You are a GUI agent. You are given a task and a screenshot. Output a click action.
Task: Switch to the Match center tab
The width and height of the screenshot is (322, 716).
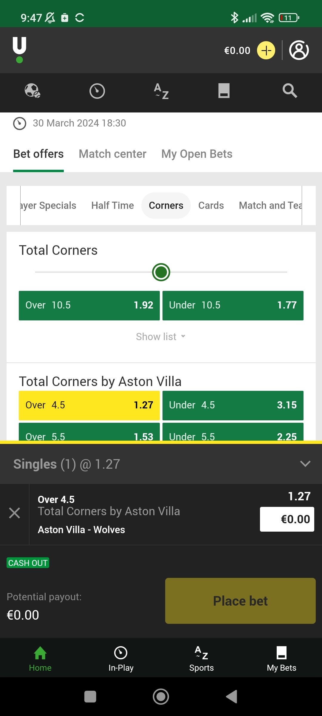[x=112, y=154]
